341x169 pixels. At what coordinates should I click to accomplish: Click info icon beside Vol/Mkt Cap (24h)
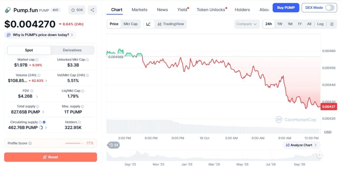(87, 76)
